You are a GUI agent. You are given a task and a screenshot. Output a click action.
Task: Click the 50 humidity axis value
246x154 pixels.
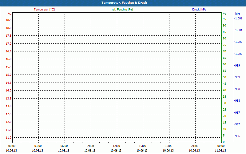click(224, 77)
